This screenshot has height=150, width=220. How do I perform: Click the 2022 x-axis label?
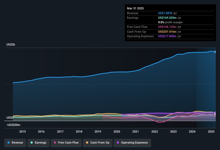[154, 132]
